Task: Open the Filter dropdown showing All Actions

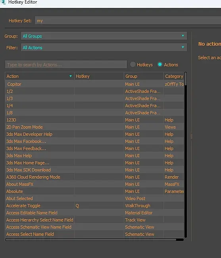Action: tap(104, 47)
